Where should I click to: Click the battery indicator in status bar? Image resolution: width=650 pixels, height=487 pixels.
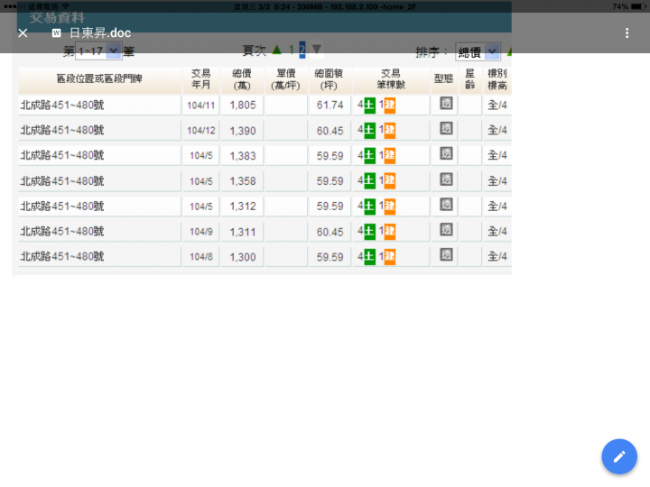pyautogui.click(x=638, y=6)
